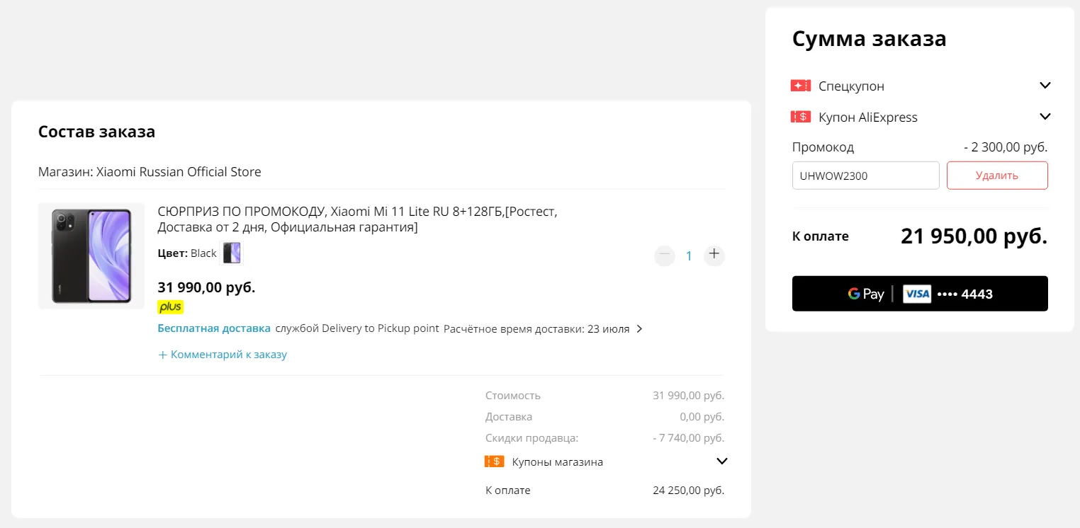Click the quantity value 1
1080x528 pixels.
click(689, 256)
